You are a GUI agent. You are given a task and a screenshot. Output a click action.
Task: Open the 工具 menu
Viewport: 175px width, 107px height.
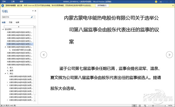pyautogui.click(x=13, y=1)
